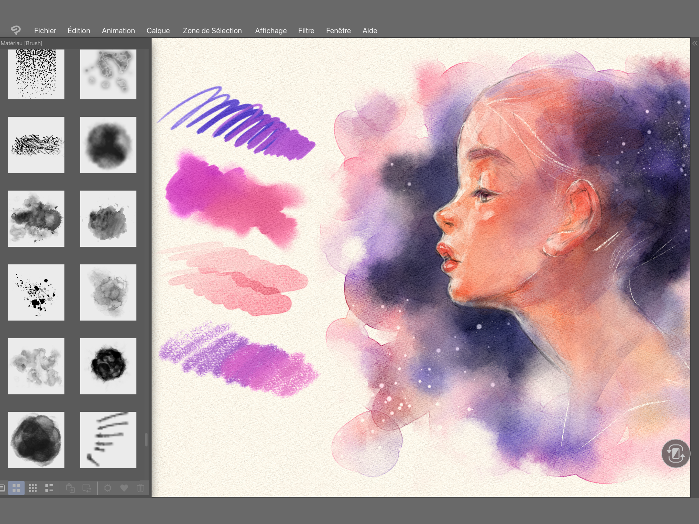Click the Aide menu
Screen dimensions: 699x524
pyautogui.click(x=369, y=31)
